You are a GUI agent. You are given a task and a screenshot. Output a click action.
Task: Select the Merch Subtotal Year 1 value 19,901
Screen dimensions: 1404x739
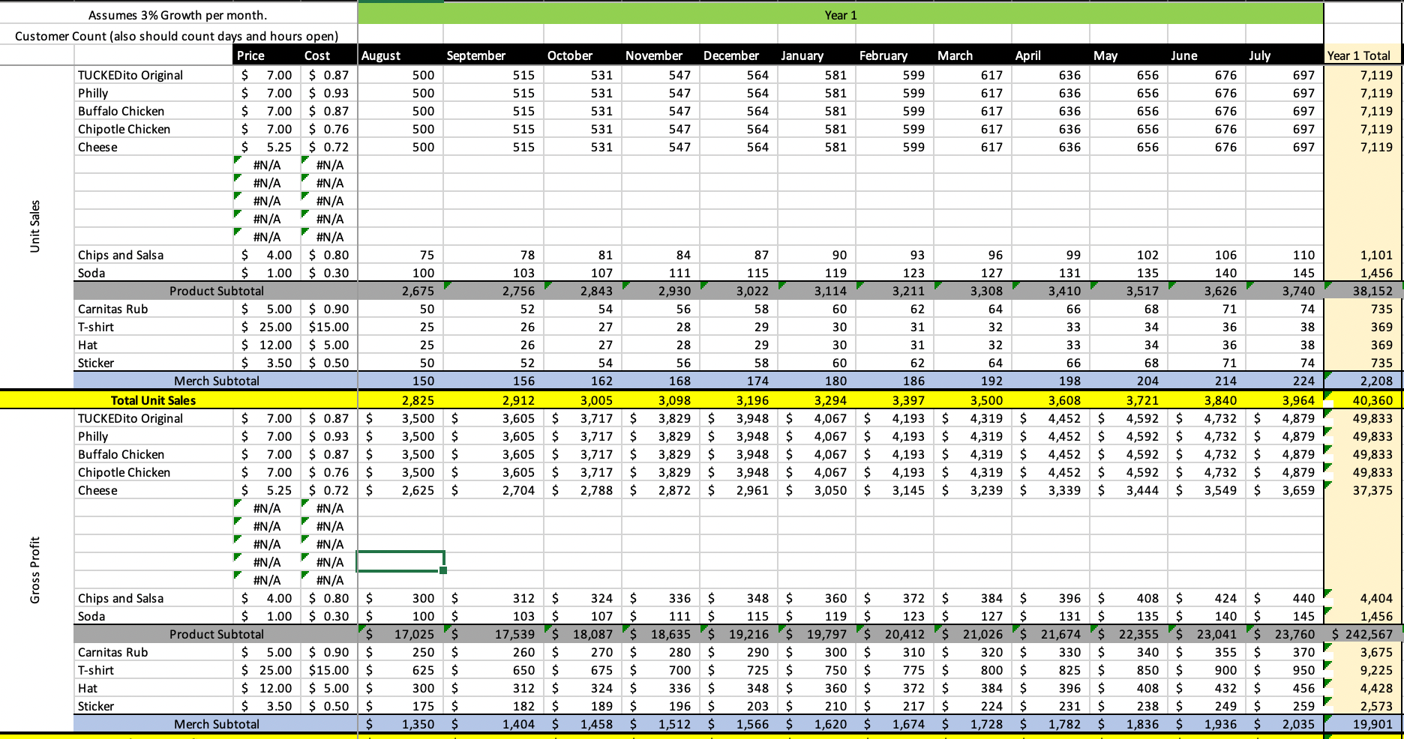click(x=1362, y=724)
